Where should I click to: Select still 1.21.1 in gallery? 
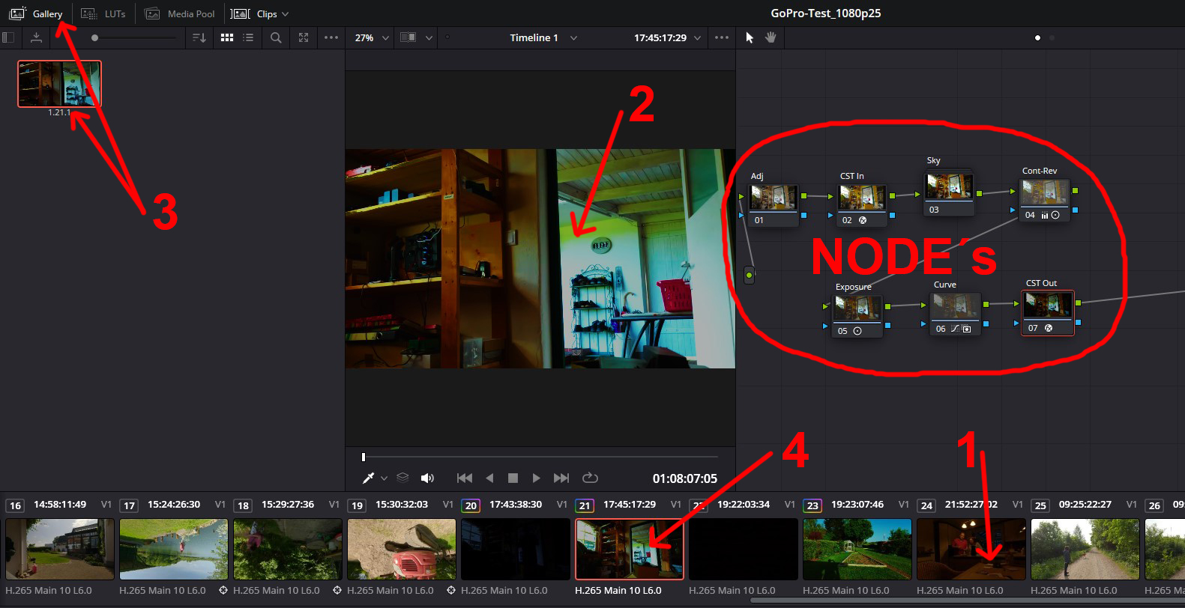[x=59, y=84]
